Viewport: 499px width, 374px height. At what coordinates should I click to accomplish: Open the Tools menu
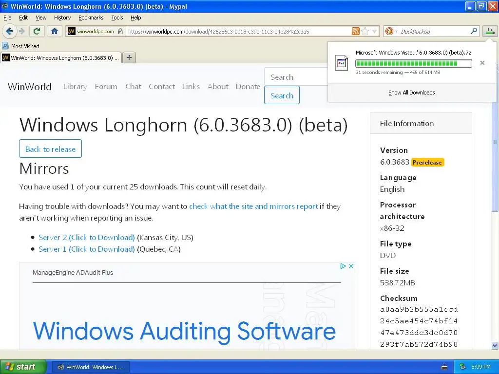pos(117,18)
